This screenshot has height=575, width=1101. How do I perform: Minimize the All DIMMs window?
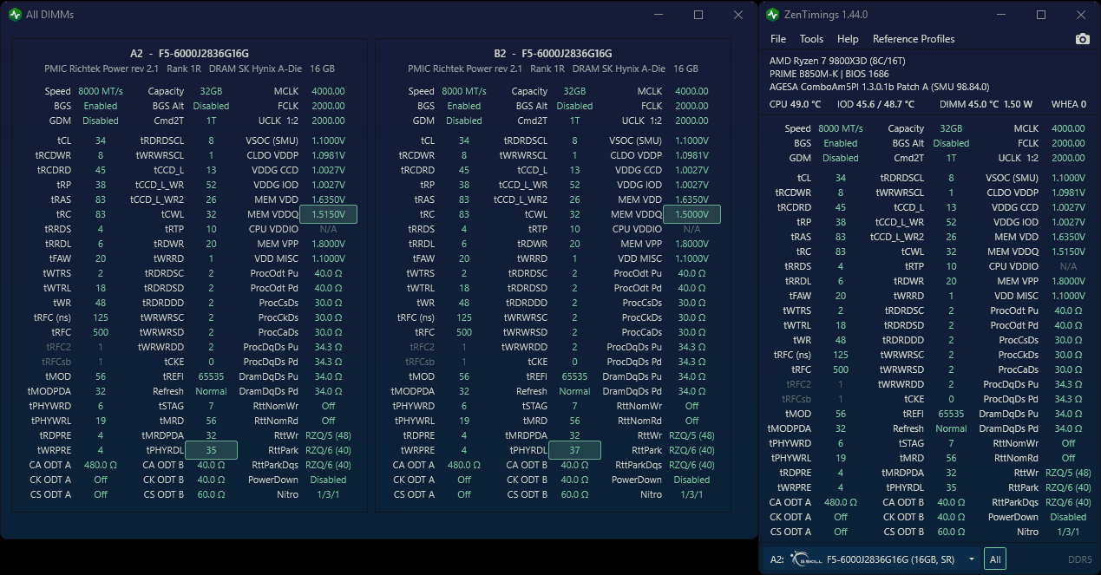tap(659, 15)
